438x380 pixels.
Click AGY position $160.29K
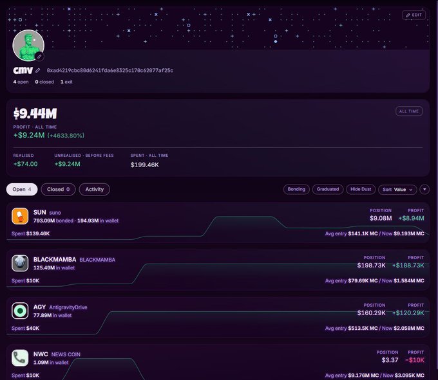point(371,313)
